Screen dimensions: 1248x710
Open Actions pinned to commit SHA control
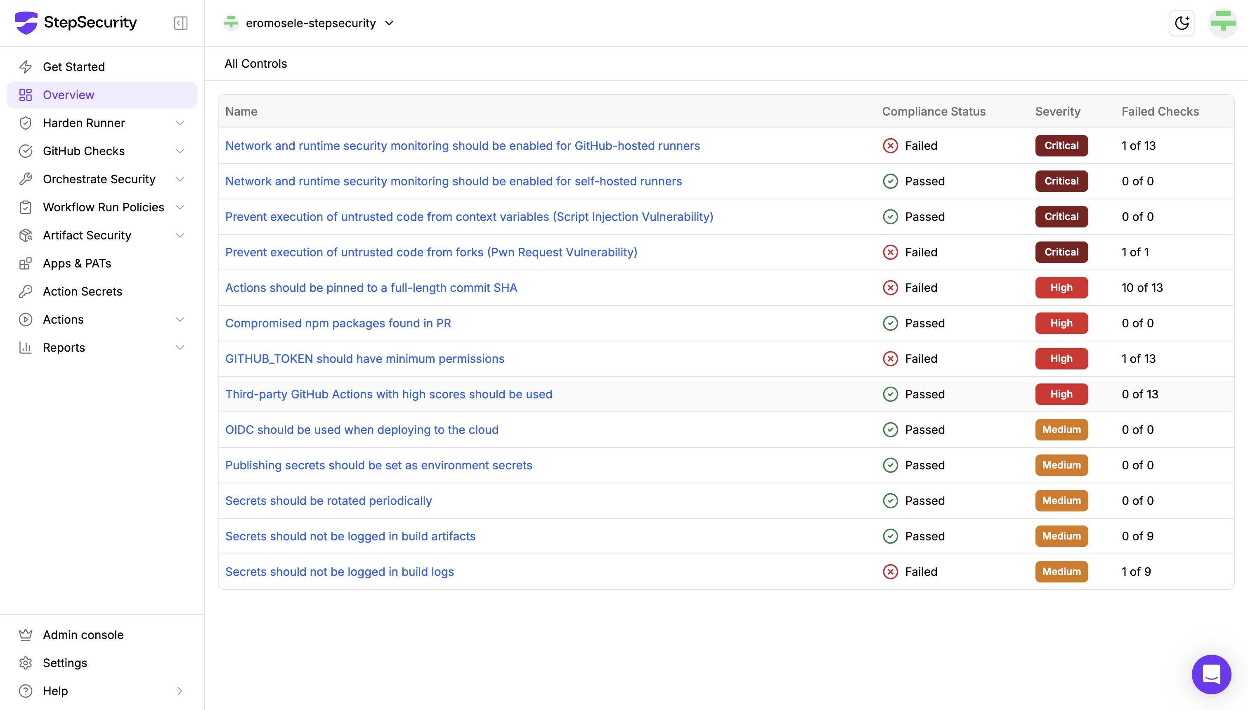point(371,288)
